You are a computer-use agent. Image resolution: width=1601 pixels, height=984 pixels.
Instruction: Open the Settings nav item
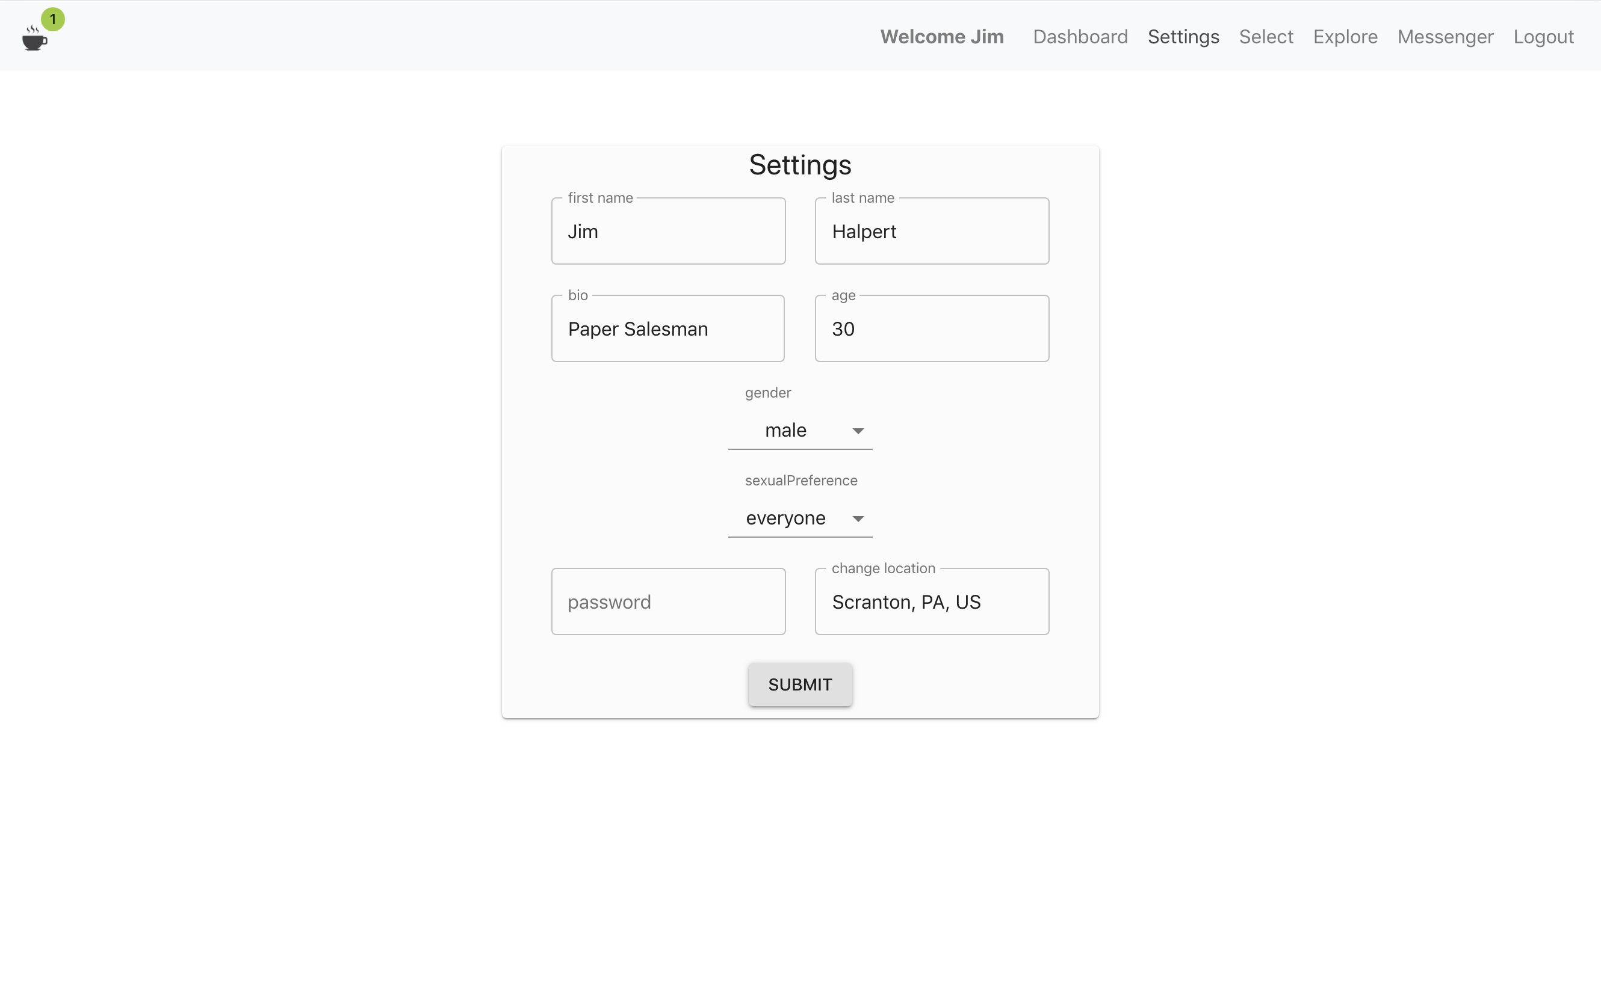[1182, 37]
